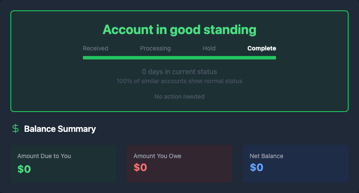
Task: Select the Processing status step
Action: 155,48
